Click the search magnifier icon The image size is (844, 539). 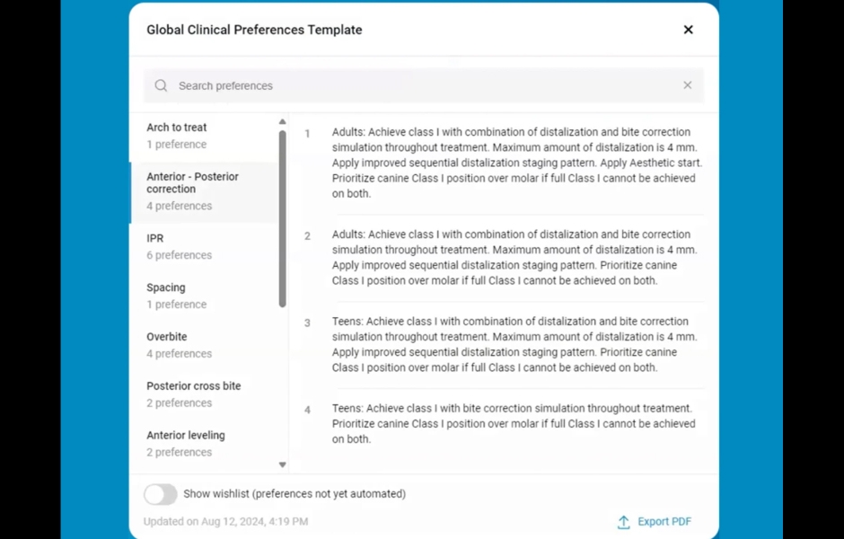pyautogui.click(x=161, y=86)
